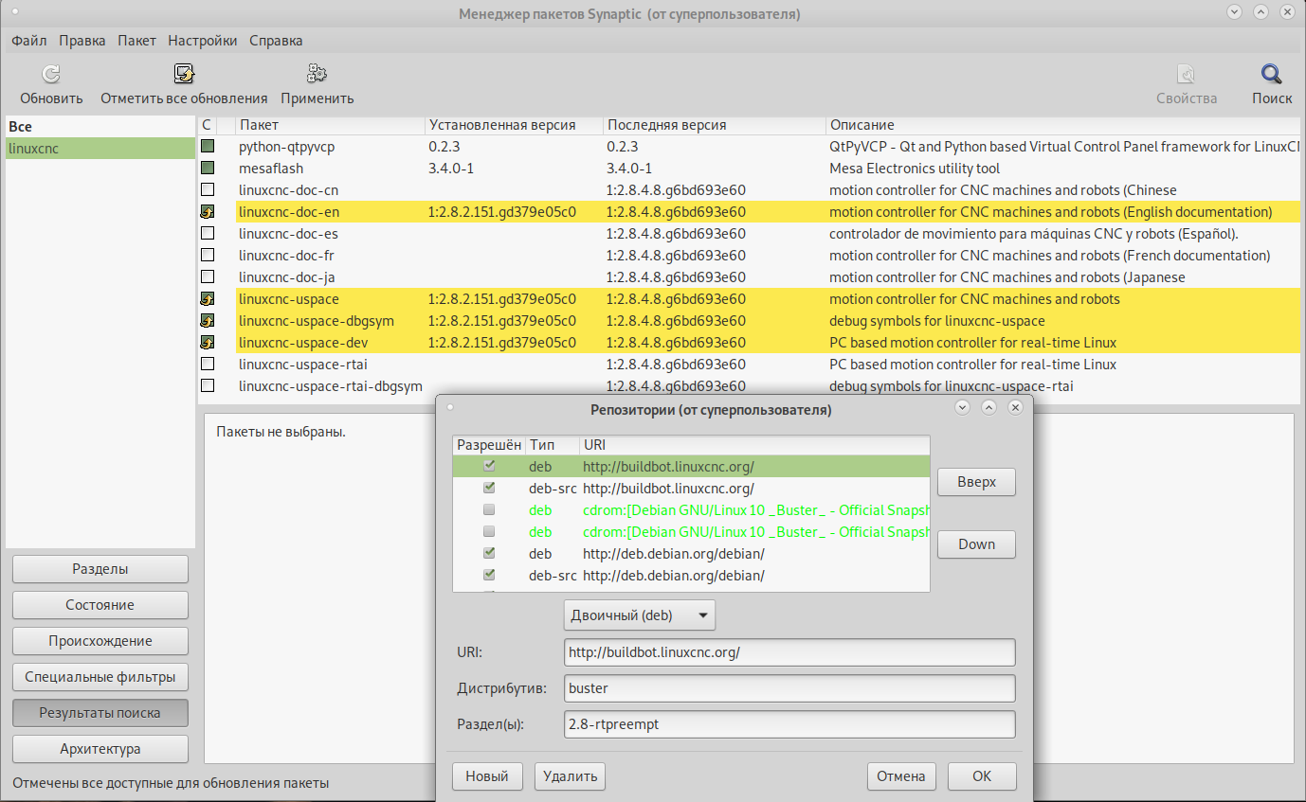Mark checkbox for linuxcnc-doc-es package
This screenshot has width=1306, height=802.
(x=208, y=234)
